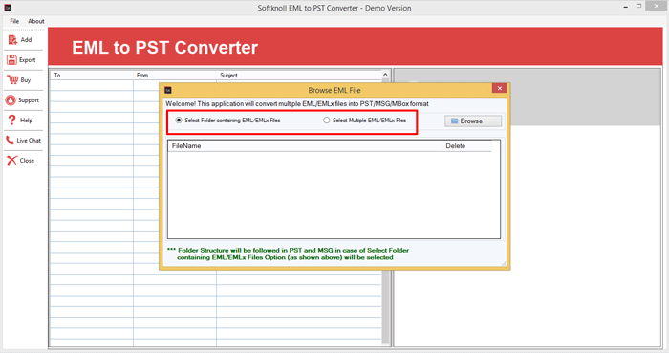Click the To column header in email list

click(x=92, y=76)
